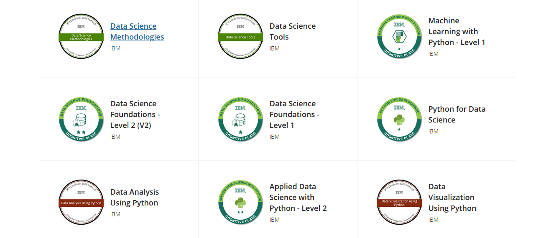Viewport: 541px width, 238px height.
Task: Click the Data Science Tools title
Action: [x=292, y=32]
